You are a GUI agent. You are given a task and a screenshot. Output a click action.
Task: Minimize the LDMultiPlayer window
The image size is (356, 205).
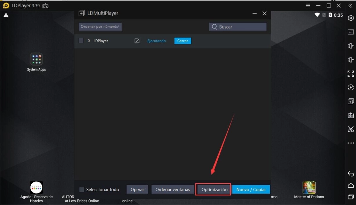pos(254,14)
